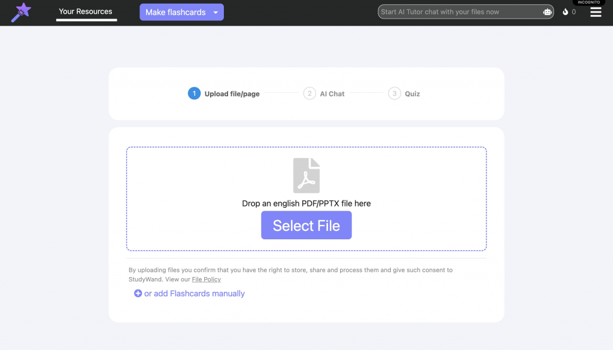Open the Your Resources tab
This screenshot has height=350, width=613.
tap(86, 12)
